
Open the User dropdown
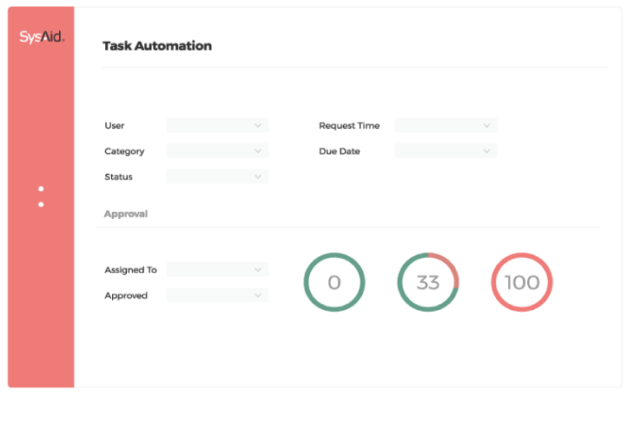click(217, 125)
